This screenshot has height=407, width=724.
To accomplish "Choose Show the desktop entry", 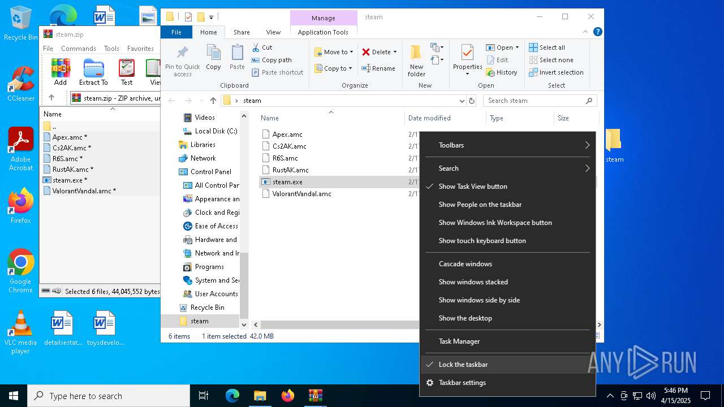I will click(507, 318).
